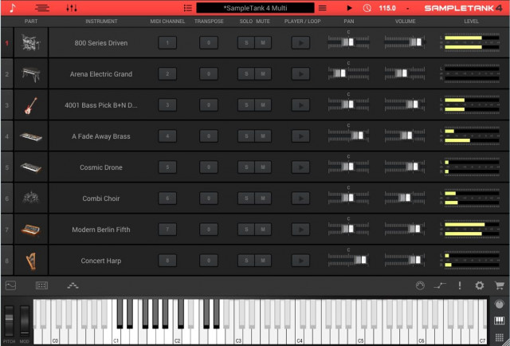Select part number 7 row tab
Viewport: 510px width, 346px height.
7,230
